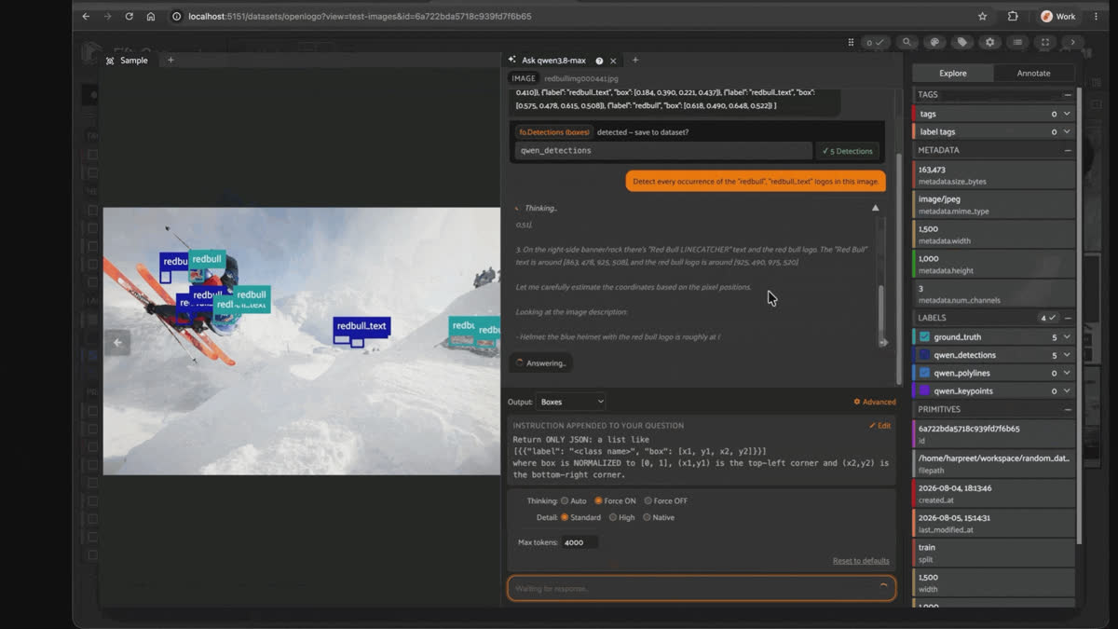Screen dimensions: 1118x629
Task: Toggle the qwen_polylines label checkbox
Action: coord(924,373)
